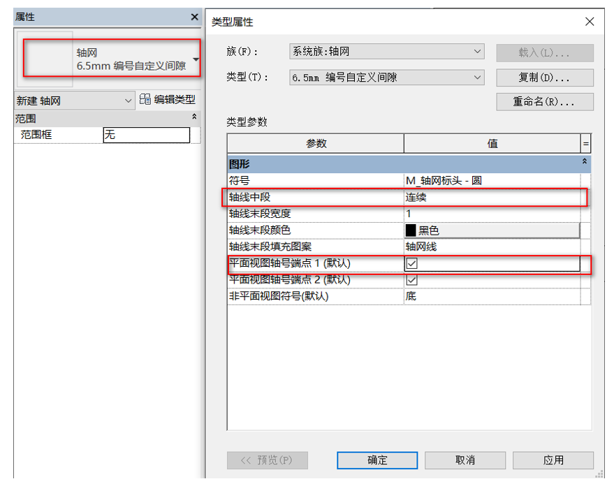
Task: Collapse the 范围 section in properties panel
Action: 194,117
